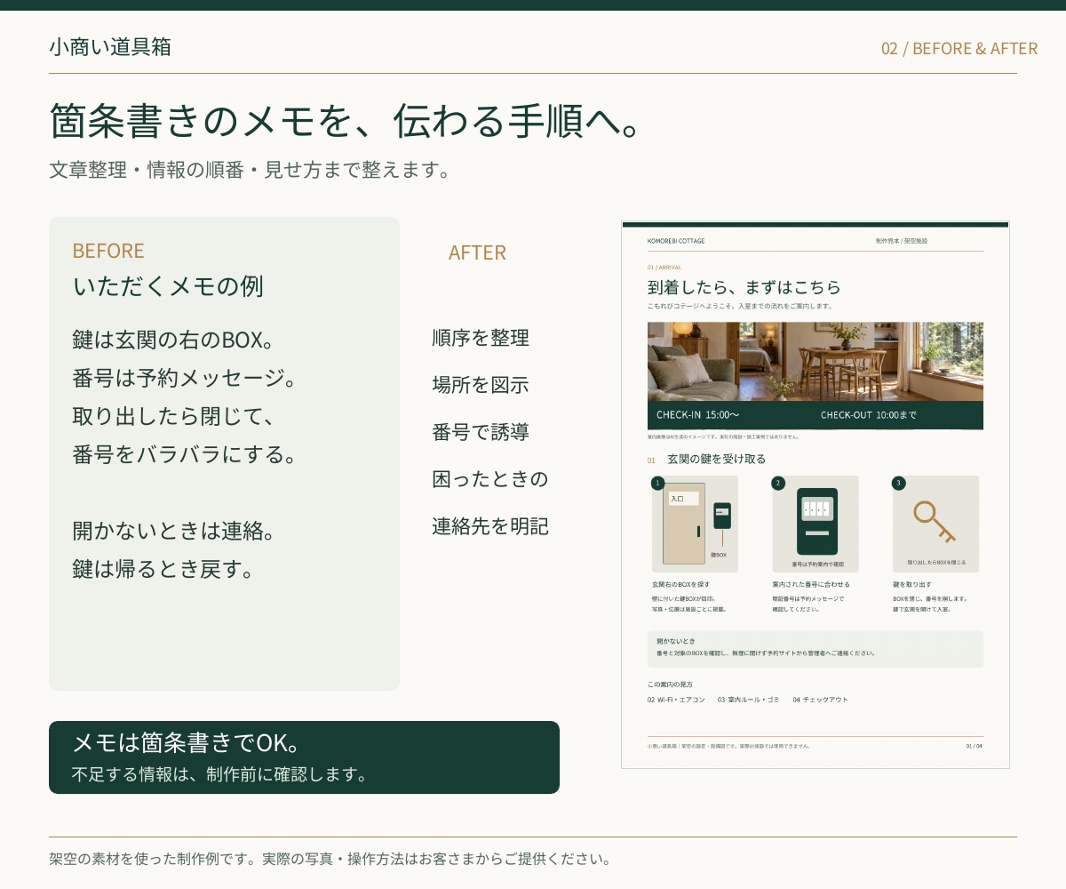Click the 制作見本 / 架空施設 label
Viewport: 1066px width, 889px height.
tap(901, 241)
